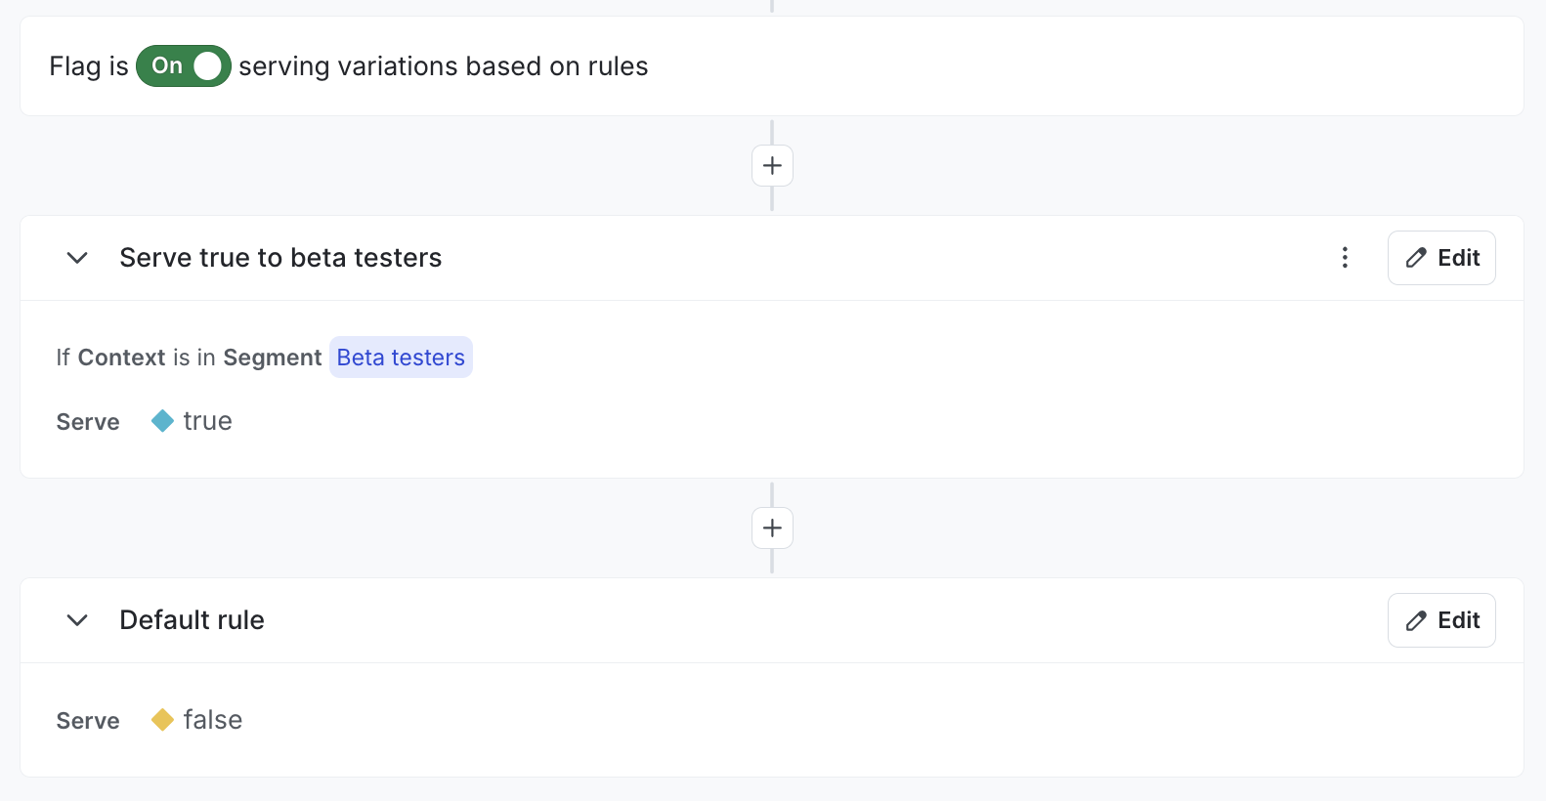Click the three-dot overflow icon on the beta testers rule

(1346, 257)
